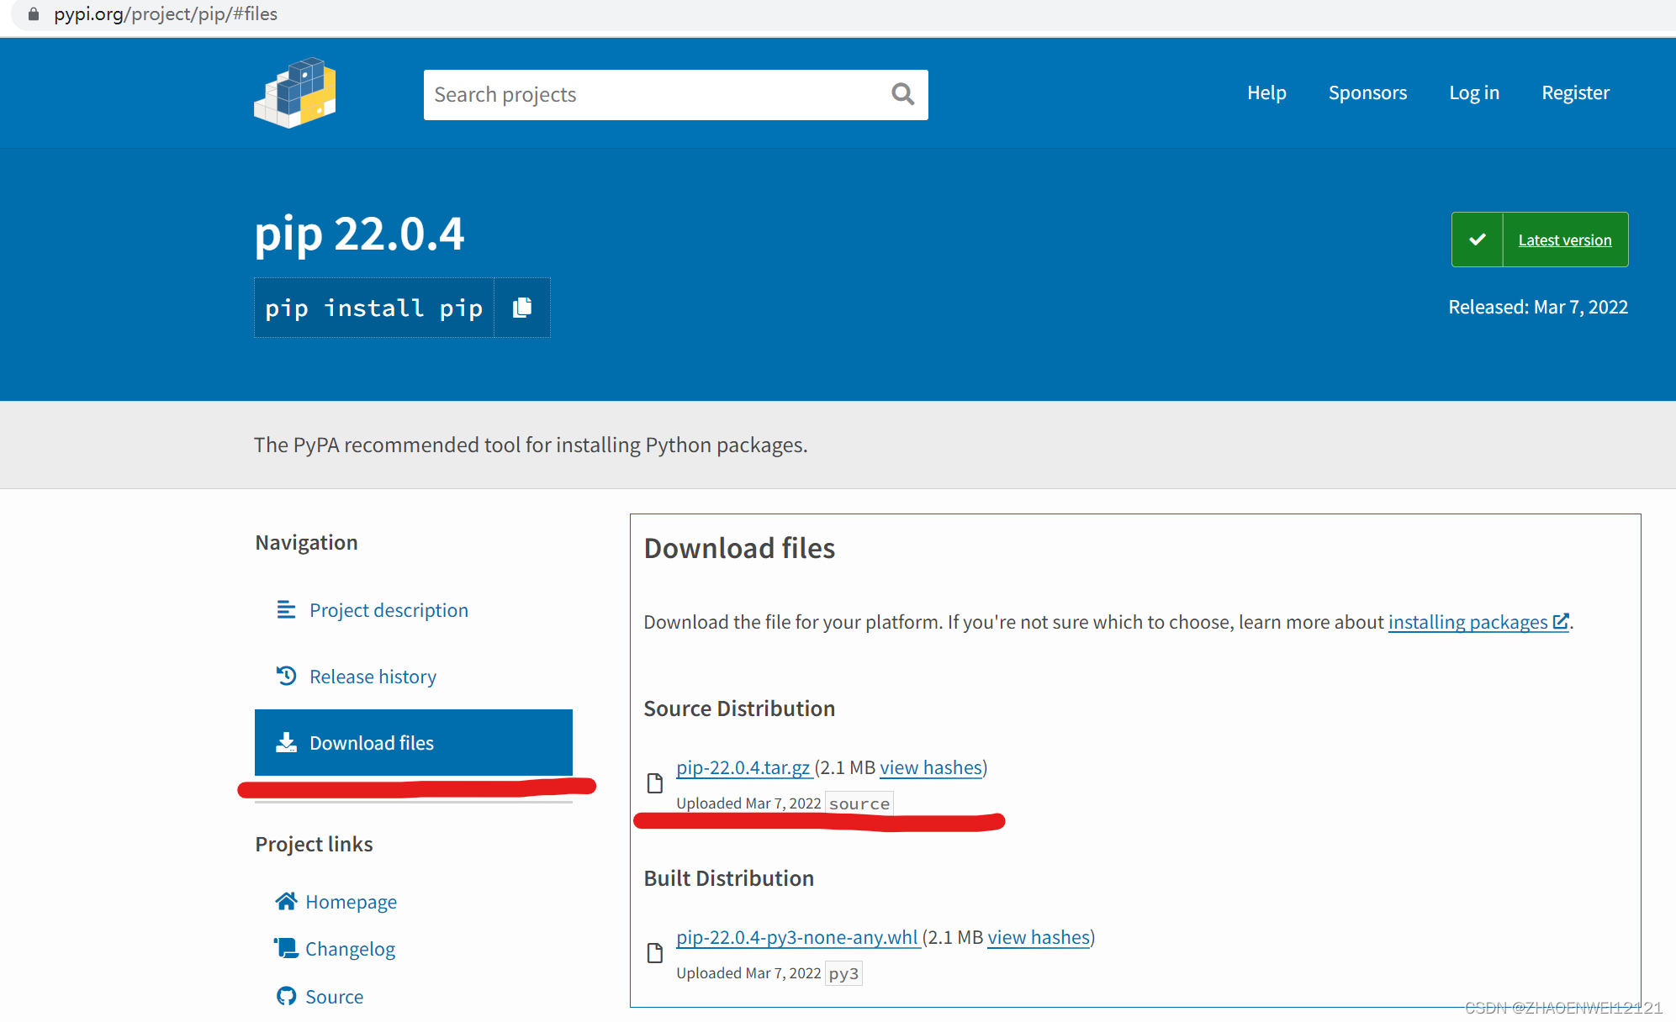The image size is (1676, 1022).
Task: Click Sponsors in the header
Action: tap(1367, 92)
